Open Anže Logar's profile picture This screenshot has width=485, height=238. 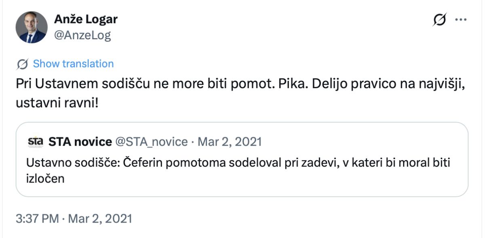31,27
